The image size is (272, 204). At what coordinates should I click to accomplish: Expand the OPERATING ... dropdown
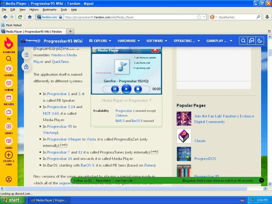(x=187, y=41)
